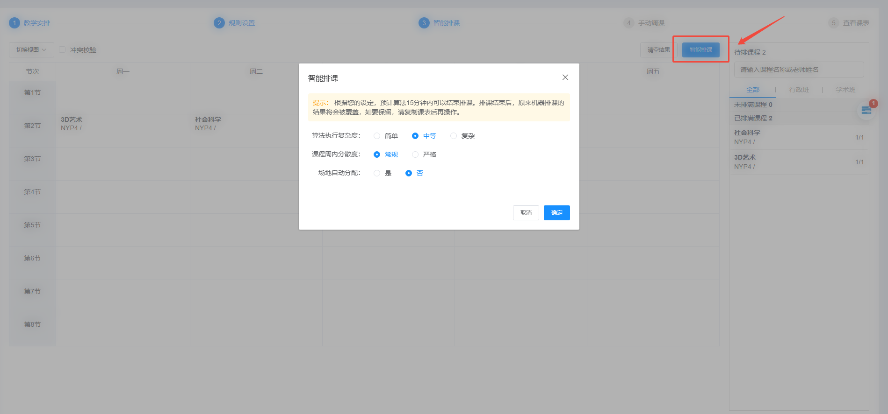The height and width of the screenshot is (414, 888).
Task: Click the 取消 button in dialog
Action: point(526,213)
